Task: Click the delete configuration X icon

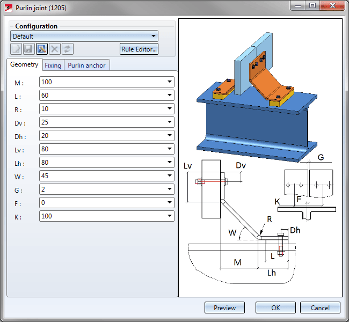Action: [x=55, y=49]
